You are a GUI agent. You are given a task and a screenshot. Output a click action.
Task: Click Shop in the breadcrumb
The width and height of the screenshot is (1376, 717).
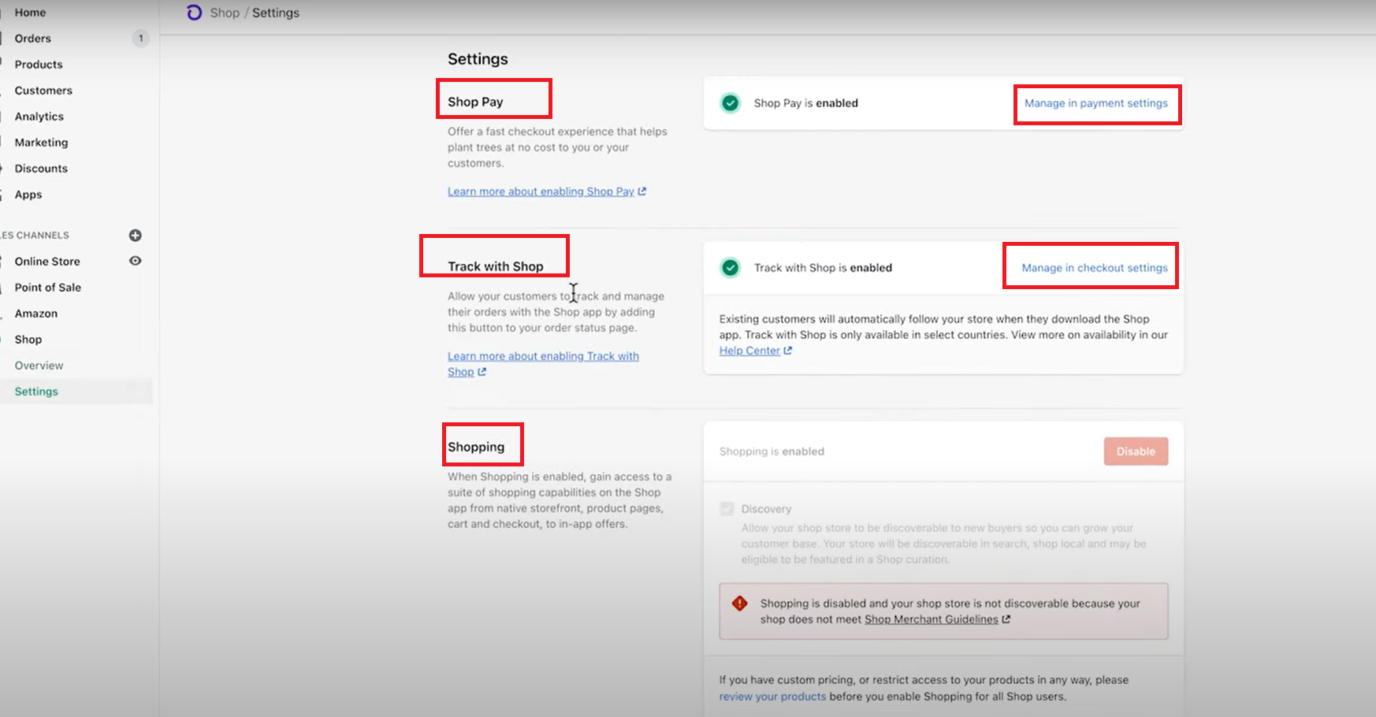[x=225, y=13]
